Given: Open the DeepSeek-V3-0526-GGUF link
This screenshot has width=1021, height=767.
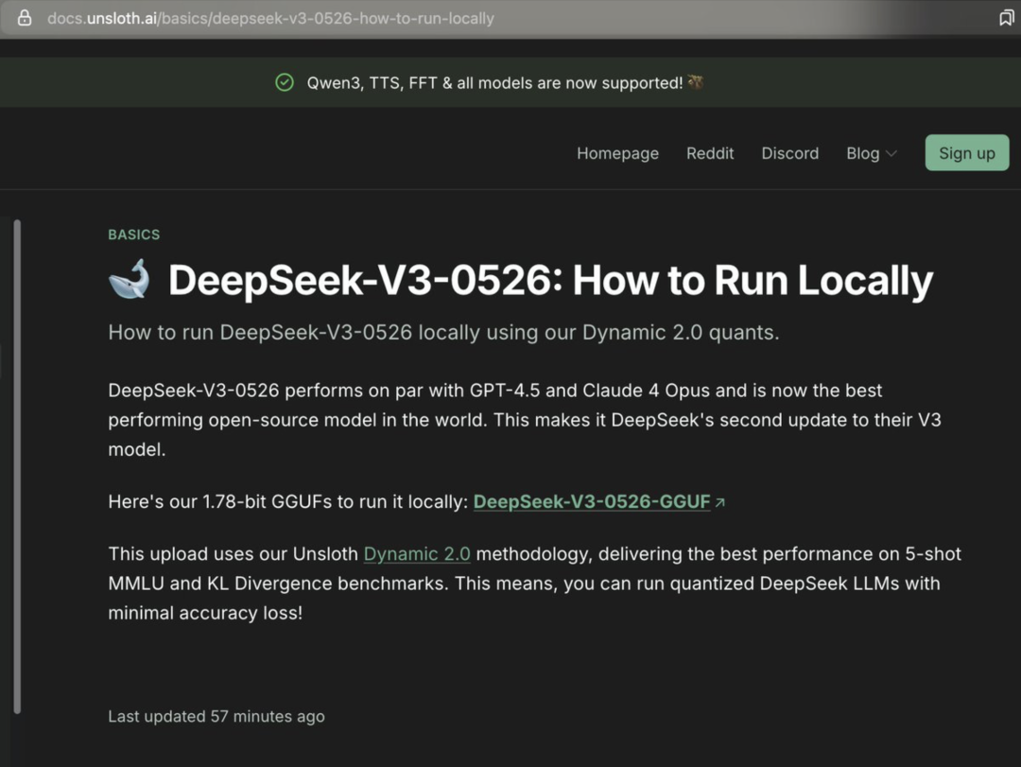Looking at the screenshot, I should [591, 502].
